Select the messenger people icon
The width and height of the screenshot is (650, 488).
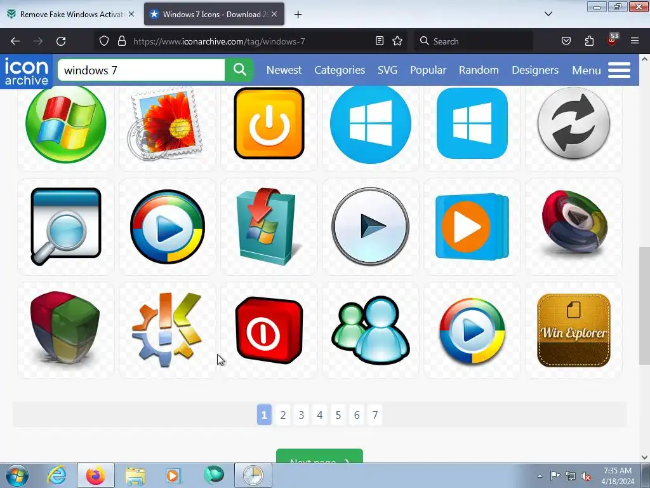coord(371,330)
